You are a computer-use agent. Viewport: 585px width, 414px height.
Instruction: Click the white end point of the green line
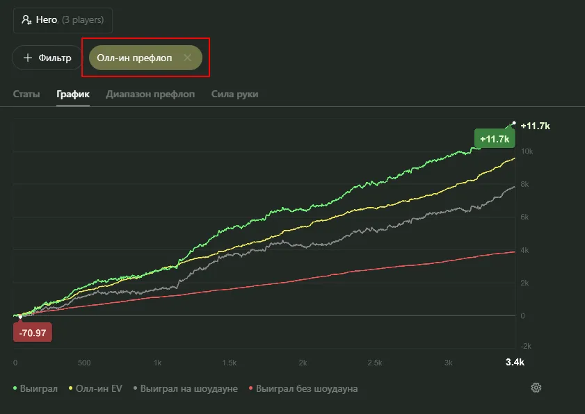(514, 124)
